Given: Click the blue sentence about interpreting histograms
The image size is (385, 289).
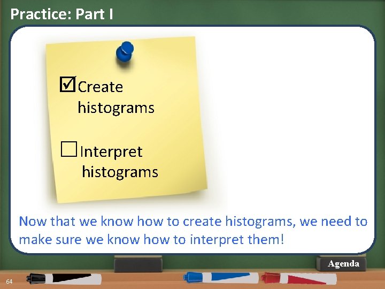Looking at the screenshot, I should pyautogui.click(x=193, y=230).
